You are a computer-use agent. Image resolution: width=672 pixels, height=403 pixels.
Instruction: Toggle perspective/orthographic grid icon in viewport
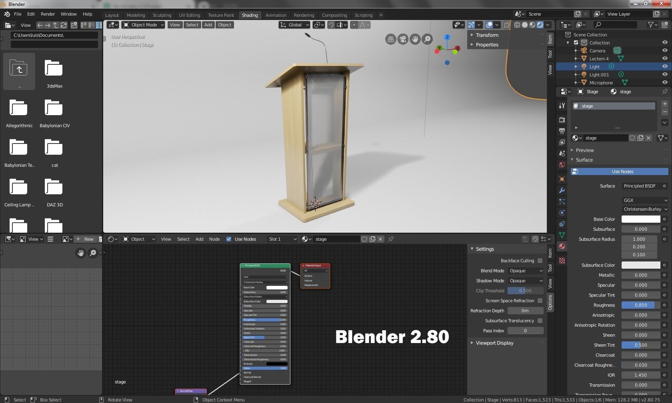pyautogui.click(x=390, y=39)
